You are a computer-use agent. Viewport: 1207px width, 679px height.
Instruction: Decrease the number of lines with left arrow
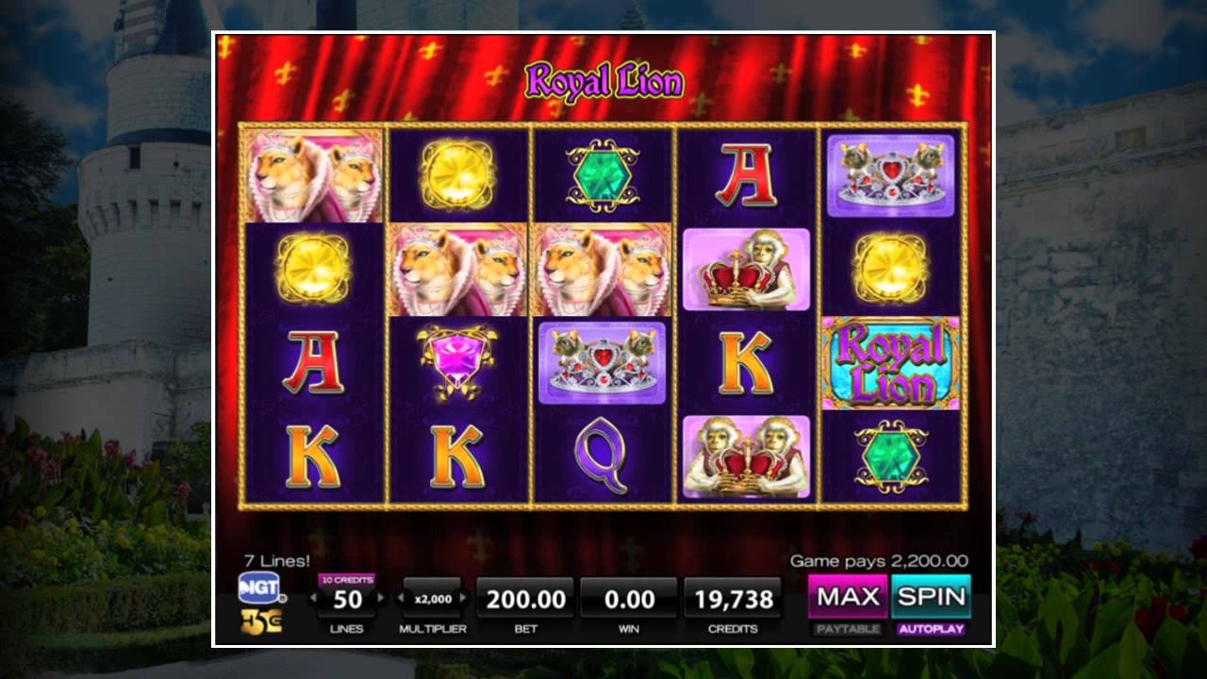pos(314,598)
